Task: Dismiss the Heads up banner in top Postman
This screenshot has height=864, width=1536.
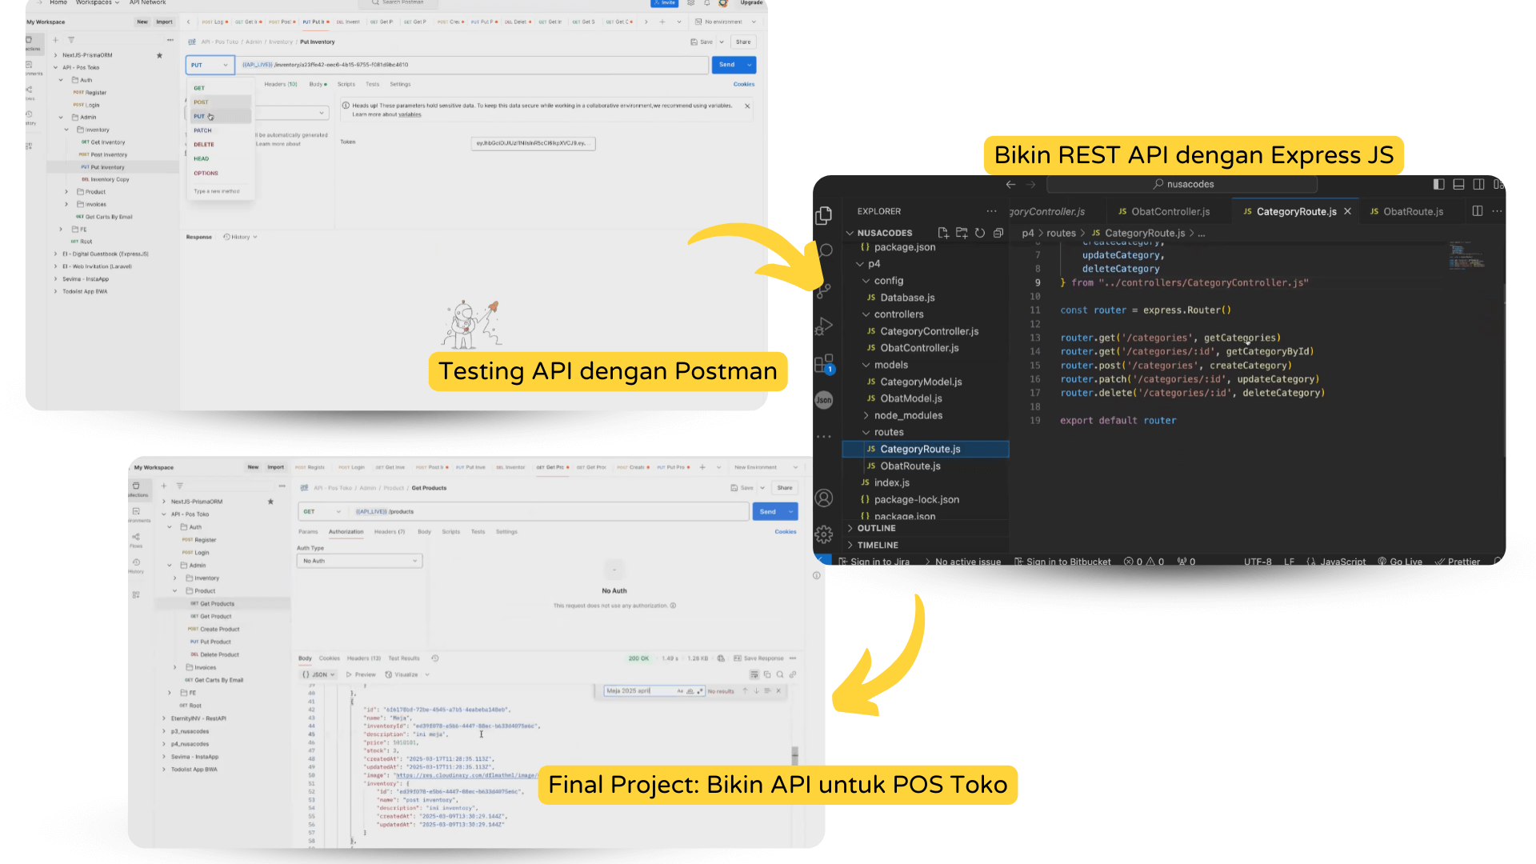Action: pyautogui.click(x=747, y=106)
